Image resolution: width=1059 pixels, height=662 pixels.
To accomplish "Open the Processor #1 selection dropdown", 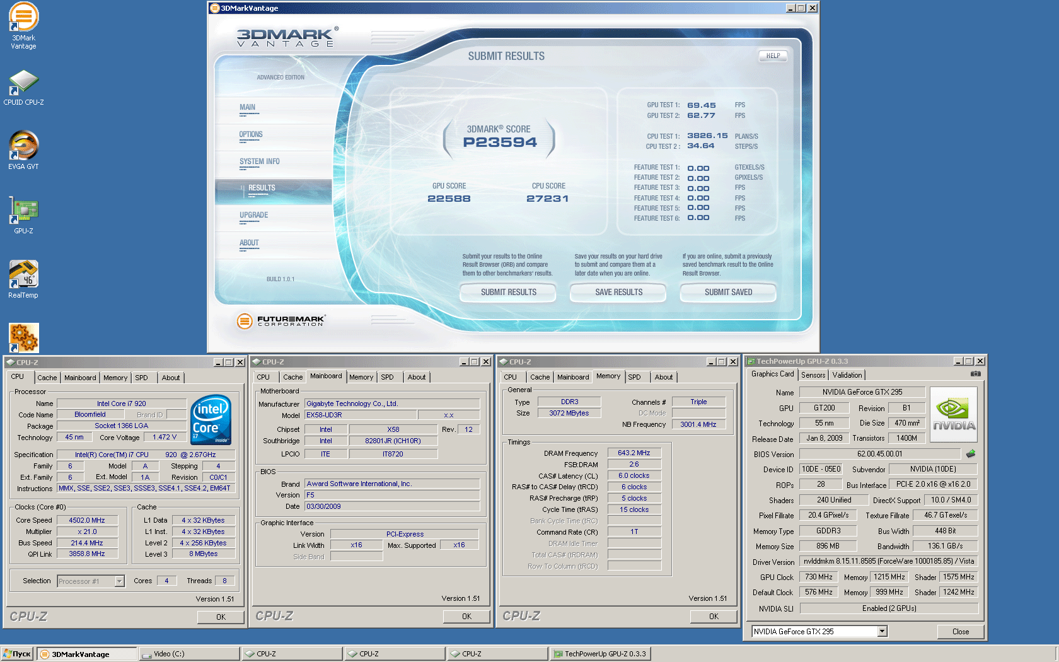I will (119, 581).
